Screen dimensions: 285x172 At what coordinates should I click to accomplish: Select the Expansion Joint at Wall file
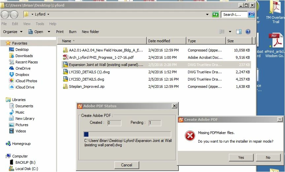coord(156,65)
